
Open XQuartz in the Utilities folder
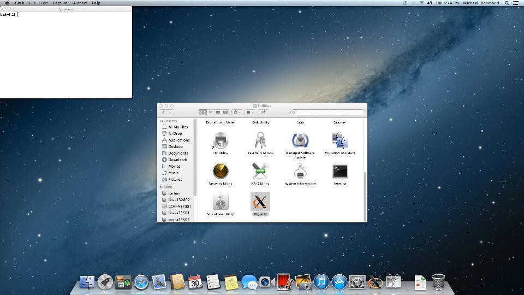(x=260, y=202)
